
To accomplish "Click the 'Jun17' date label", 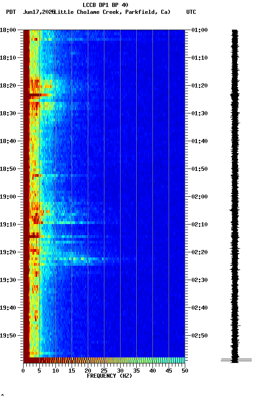I will coord(30,12).
